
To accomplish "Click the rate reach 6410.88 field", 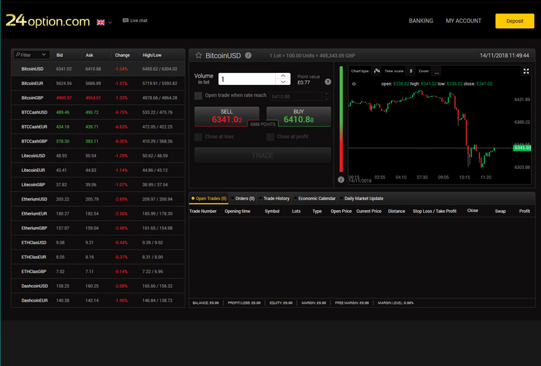I will click(296, 96).
